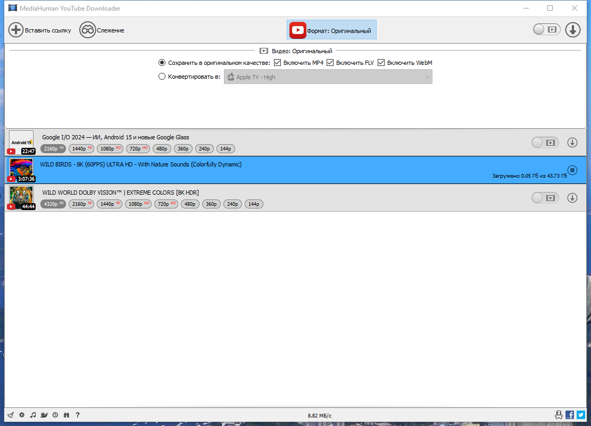
Task: Select 2160p quality for Google I/O video
Action: point(53,148)
